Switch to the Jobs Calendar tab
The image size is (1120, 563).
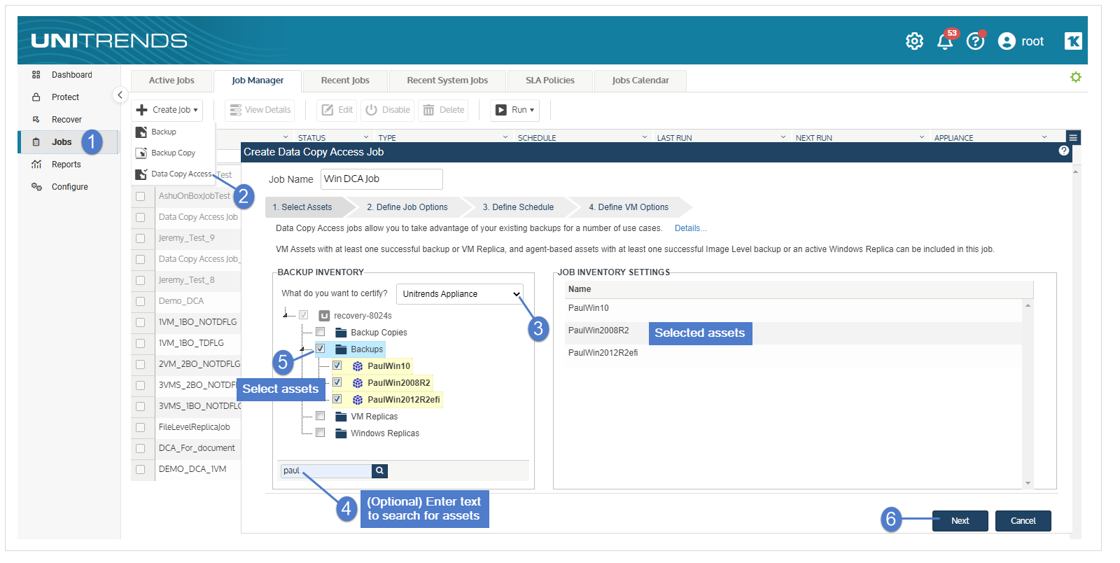pyautogui.click(x=640, y=81)
